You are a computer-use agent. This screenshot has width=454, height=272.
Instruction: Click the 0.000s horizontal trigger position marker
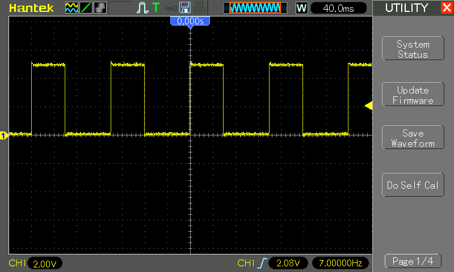(x=190, y=22)
